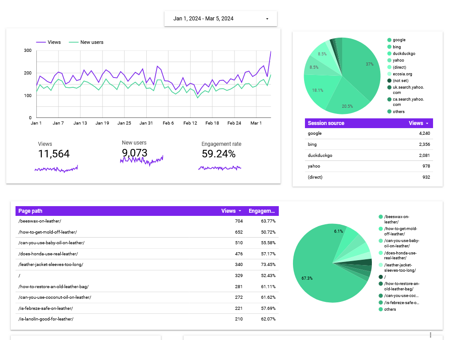
Task: Click the Page path column header
Action: tap(31, 211)
